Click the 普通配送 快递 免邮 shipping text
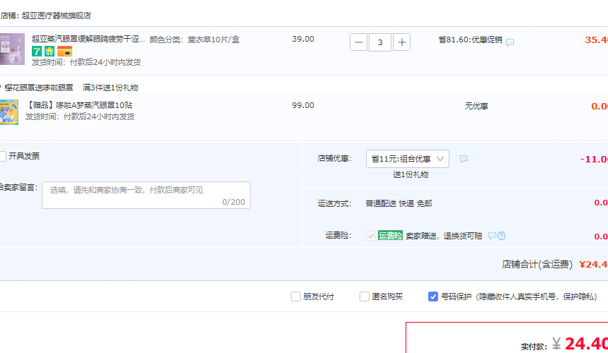The height and width of the screenshot is (353, 608). coord(398,203)
